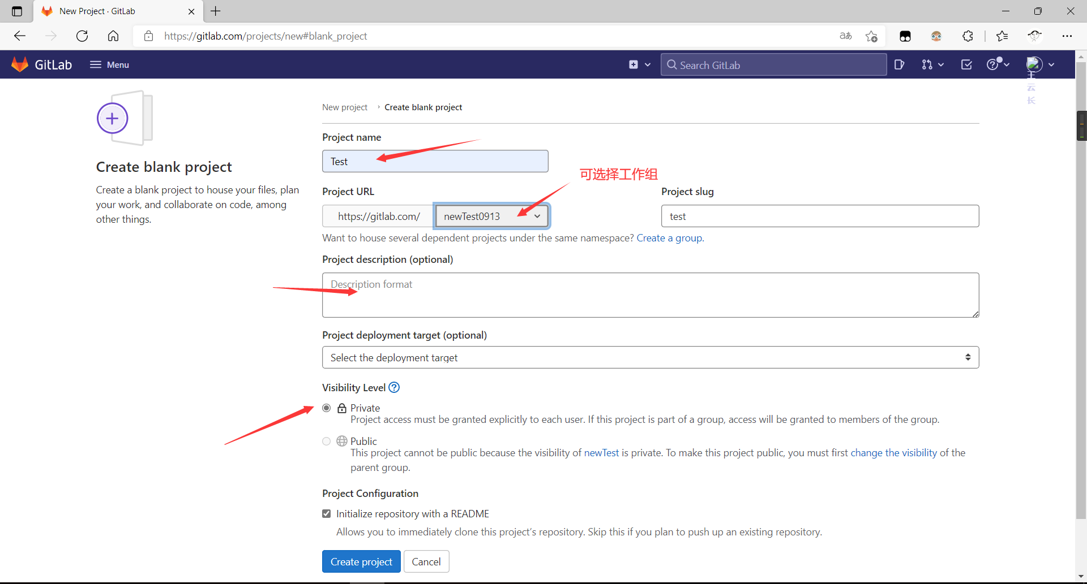
Task: Open the help question mark menu
Action: pyautogui.click(x=998, y=64)
